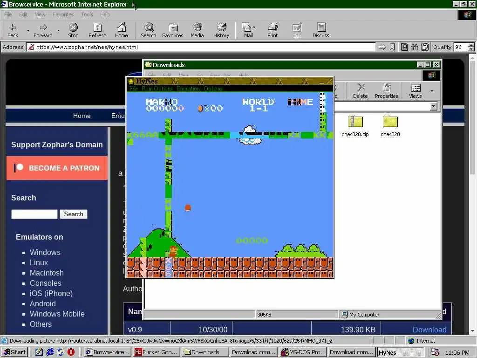Open the Tools menu in Internet Explorer

87,14
